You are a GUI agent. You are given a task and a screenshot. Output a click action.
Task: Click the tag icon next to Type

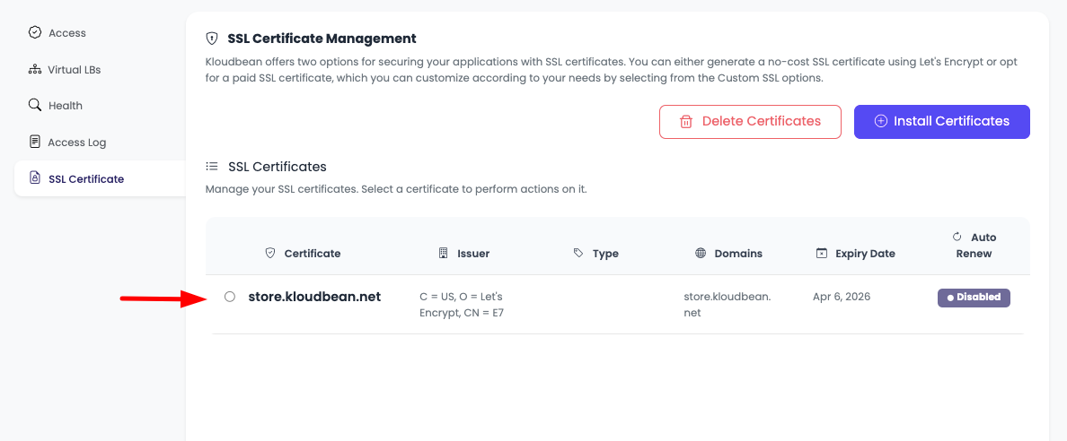tap(578, 254)
